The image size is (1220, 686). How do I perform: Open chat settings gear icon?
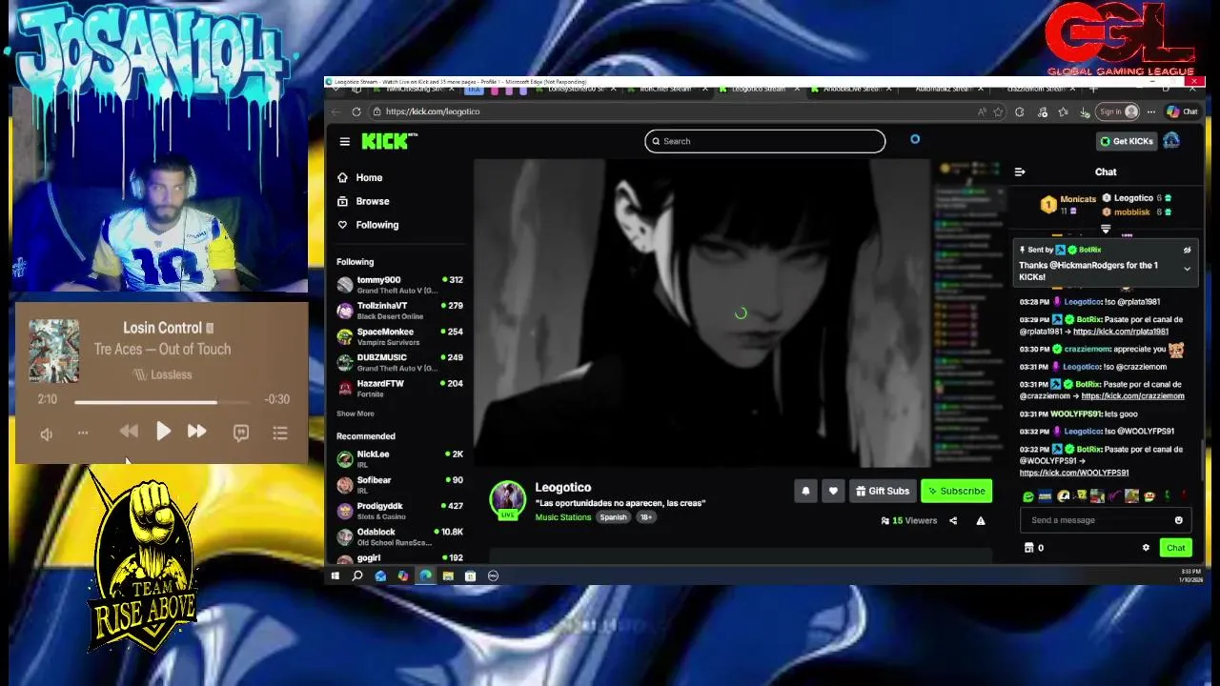click(1146, 548)
